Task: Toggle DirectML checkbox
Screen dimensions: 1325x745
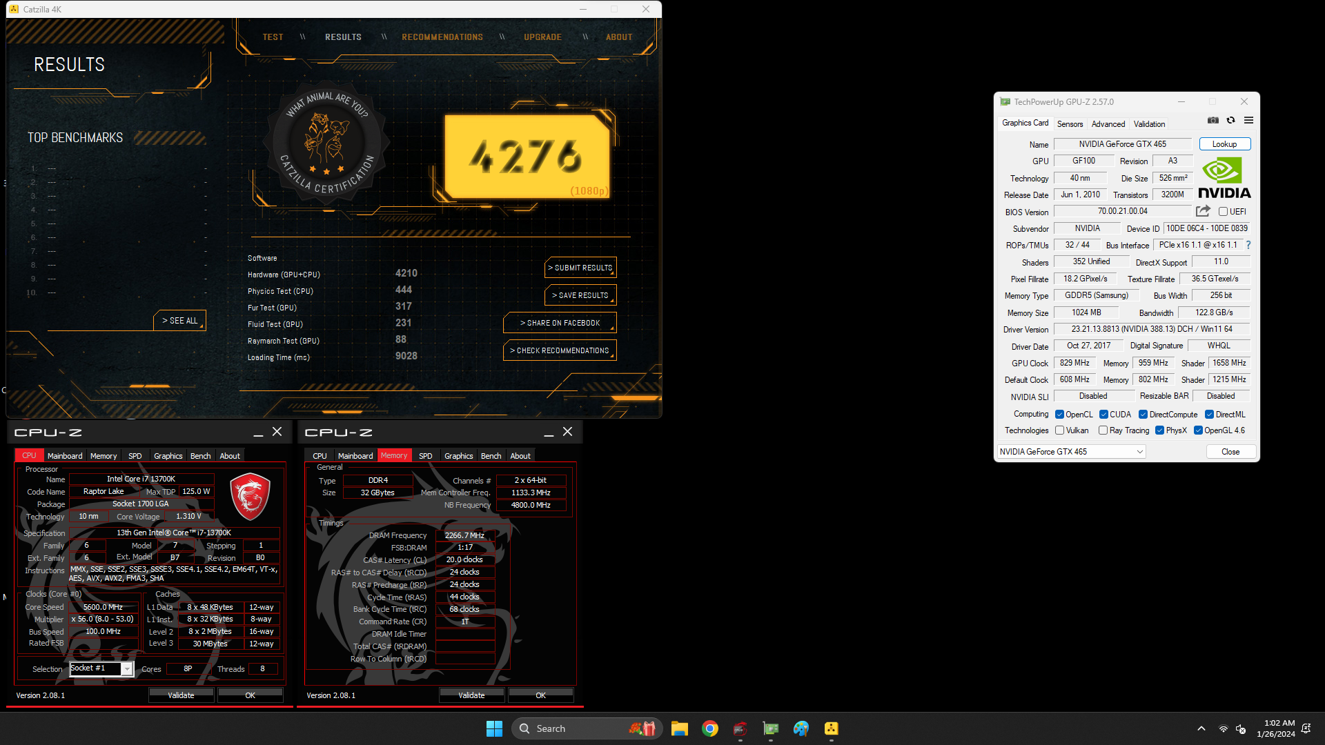Action: click(x=1209, y=415)
